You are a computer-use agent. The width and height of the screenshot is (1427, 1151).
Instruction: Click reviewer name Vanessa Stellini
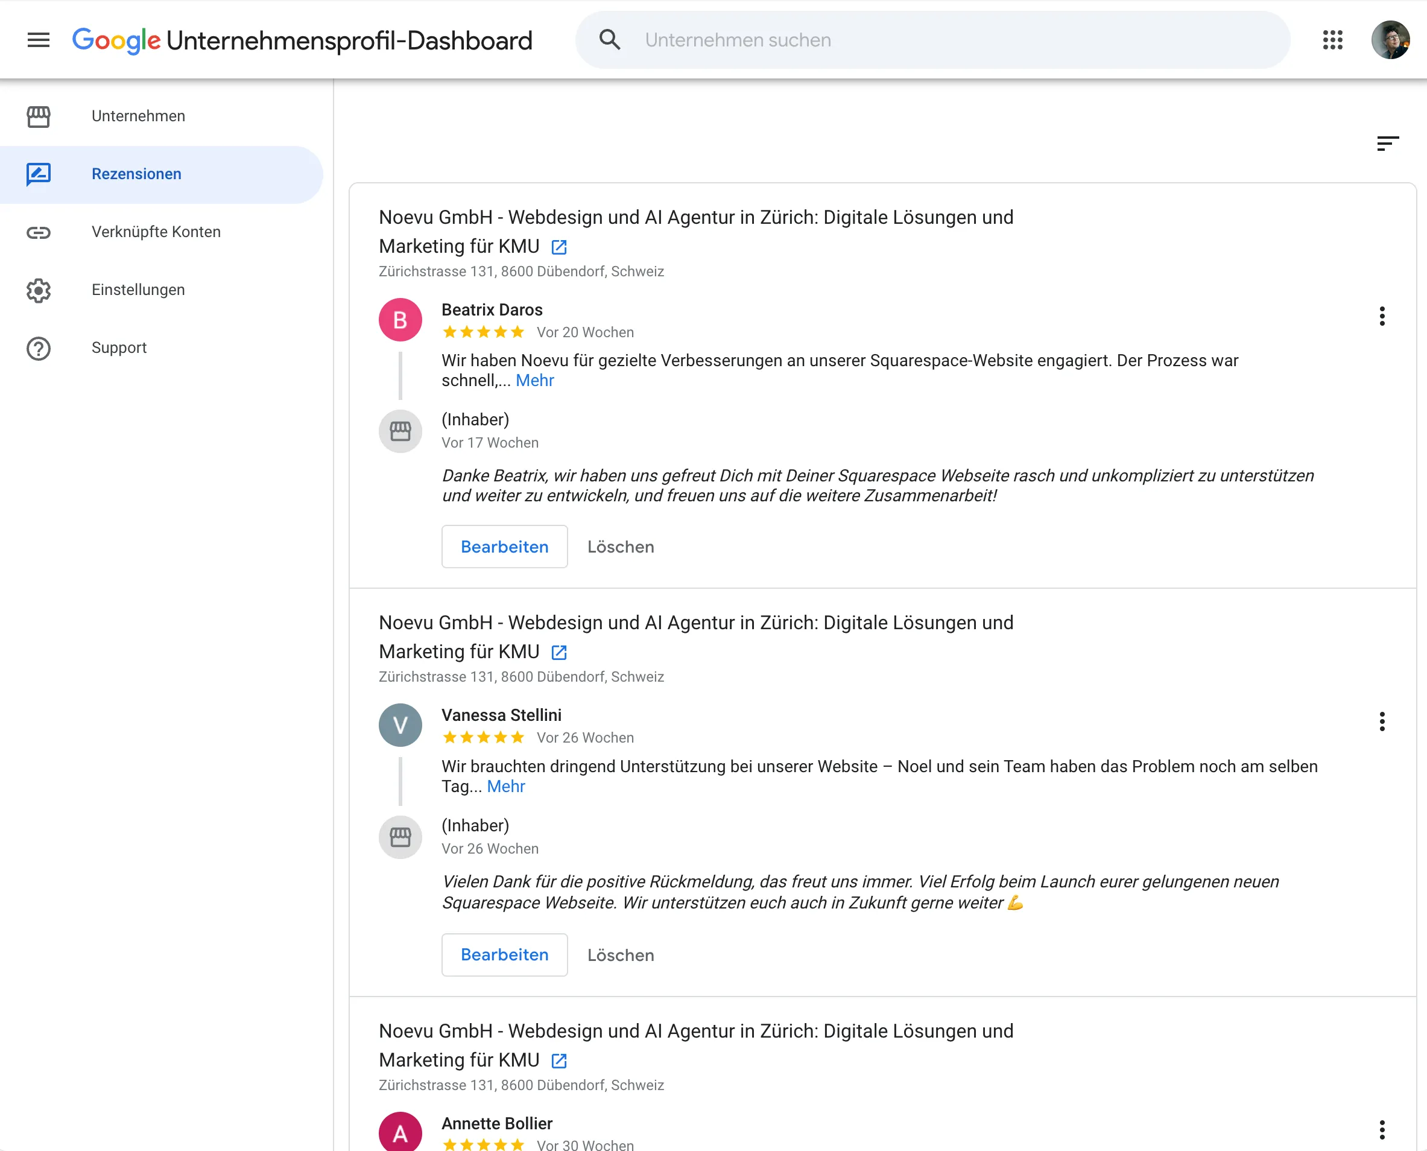[x=501, y=715]
